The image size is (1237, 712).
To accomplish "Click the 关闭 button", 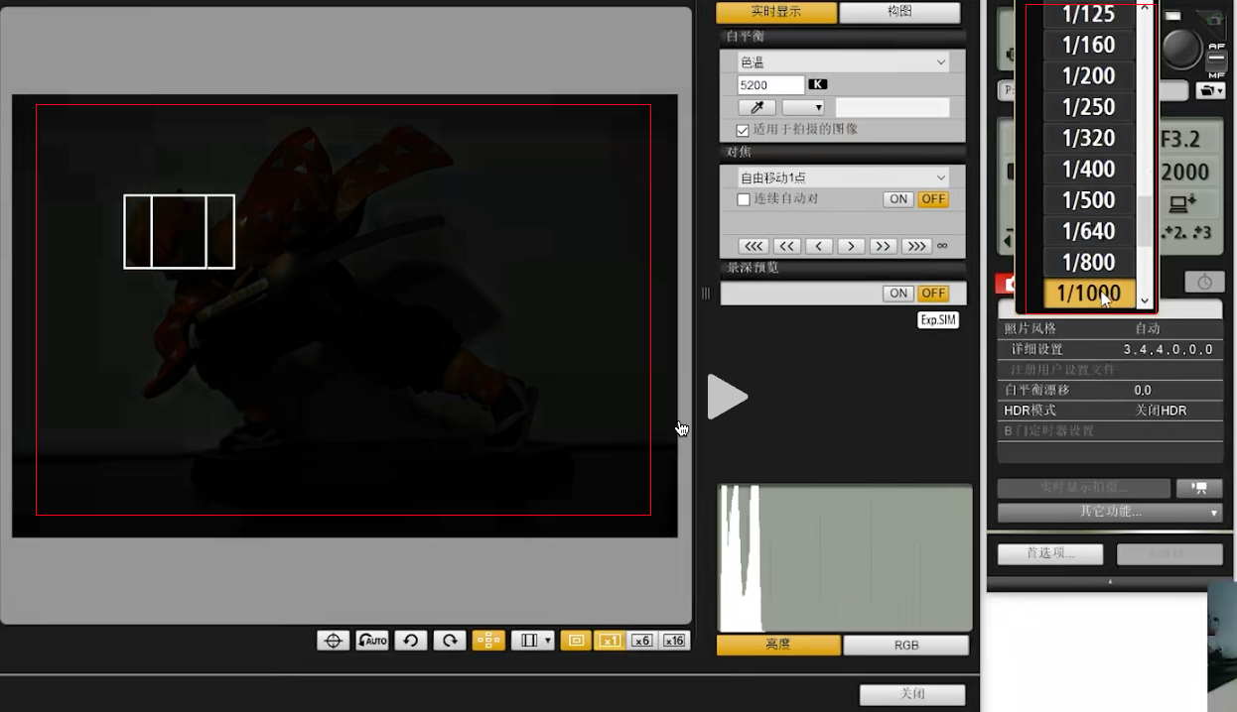I will point(912,694).
